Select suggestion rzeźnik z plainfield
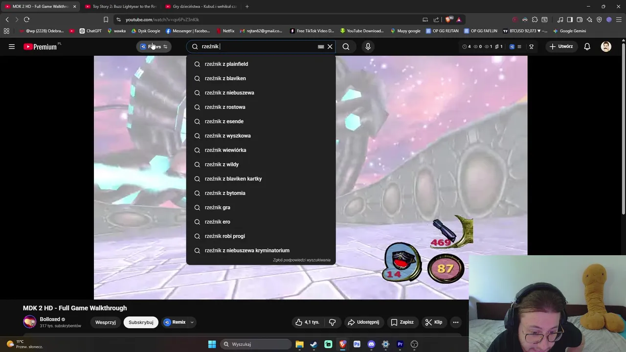Image resolution: width=626 pixels, height=352 pixels. coord(261,64)
